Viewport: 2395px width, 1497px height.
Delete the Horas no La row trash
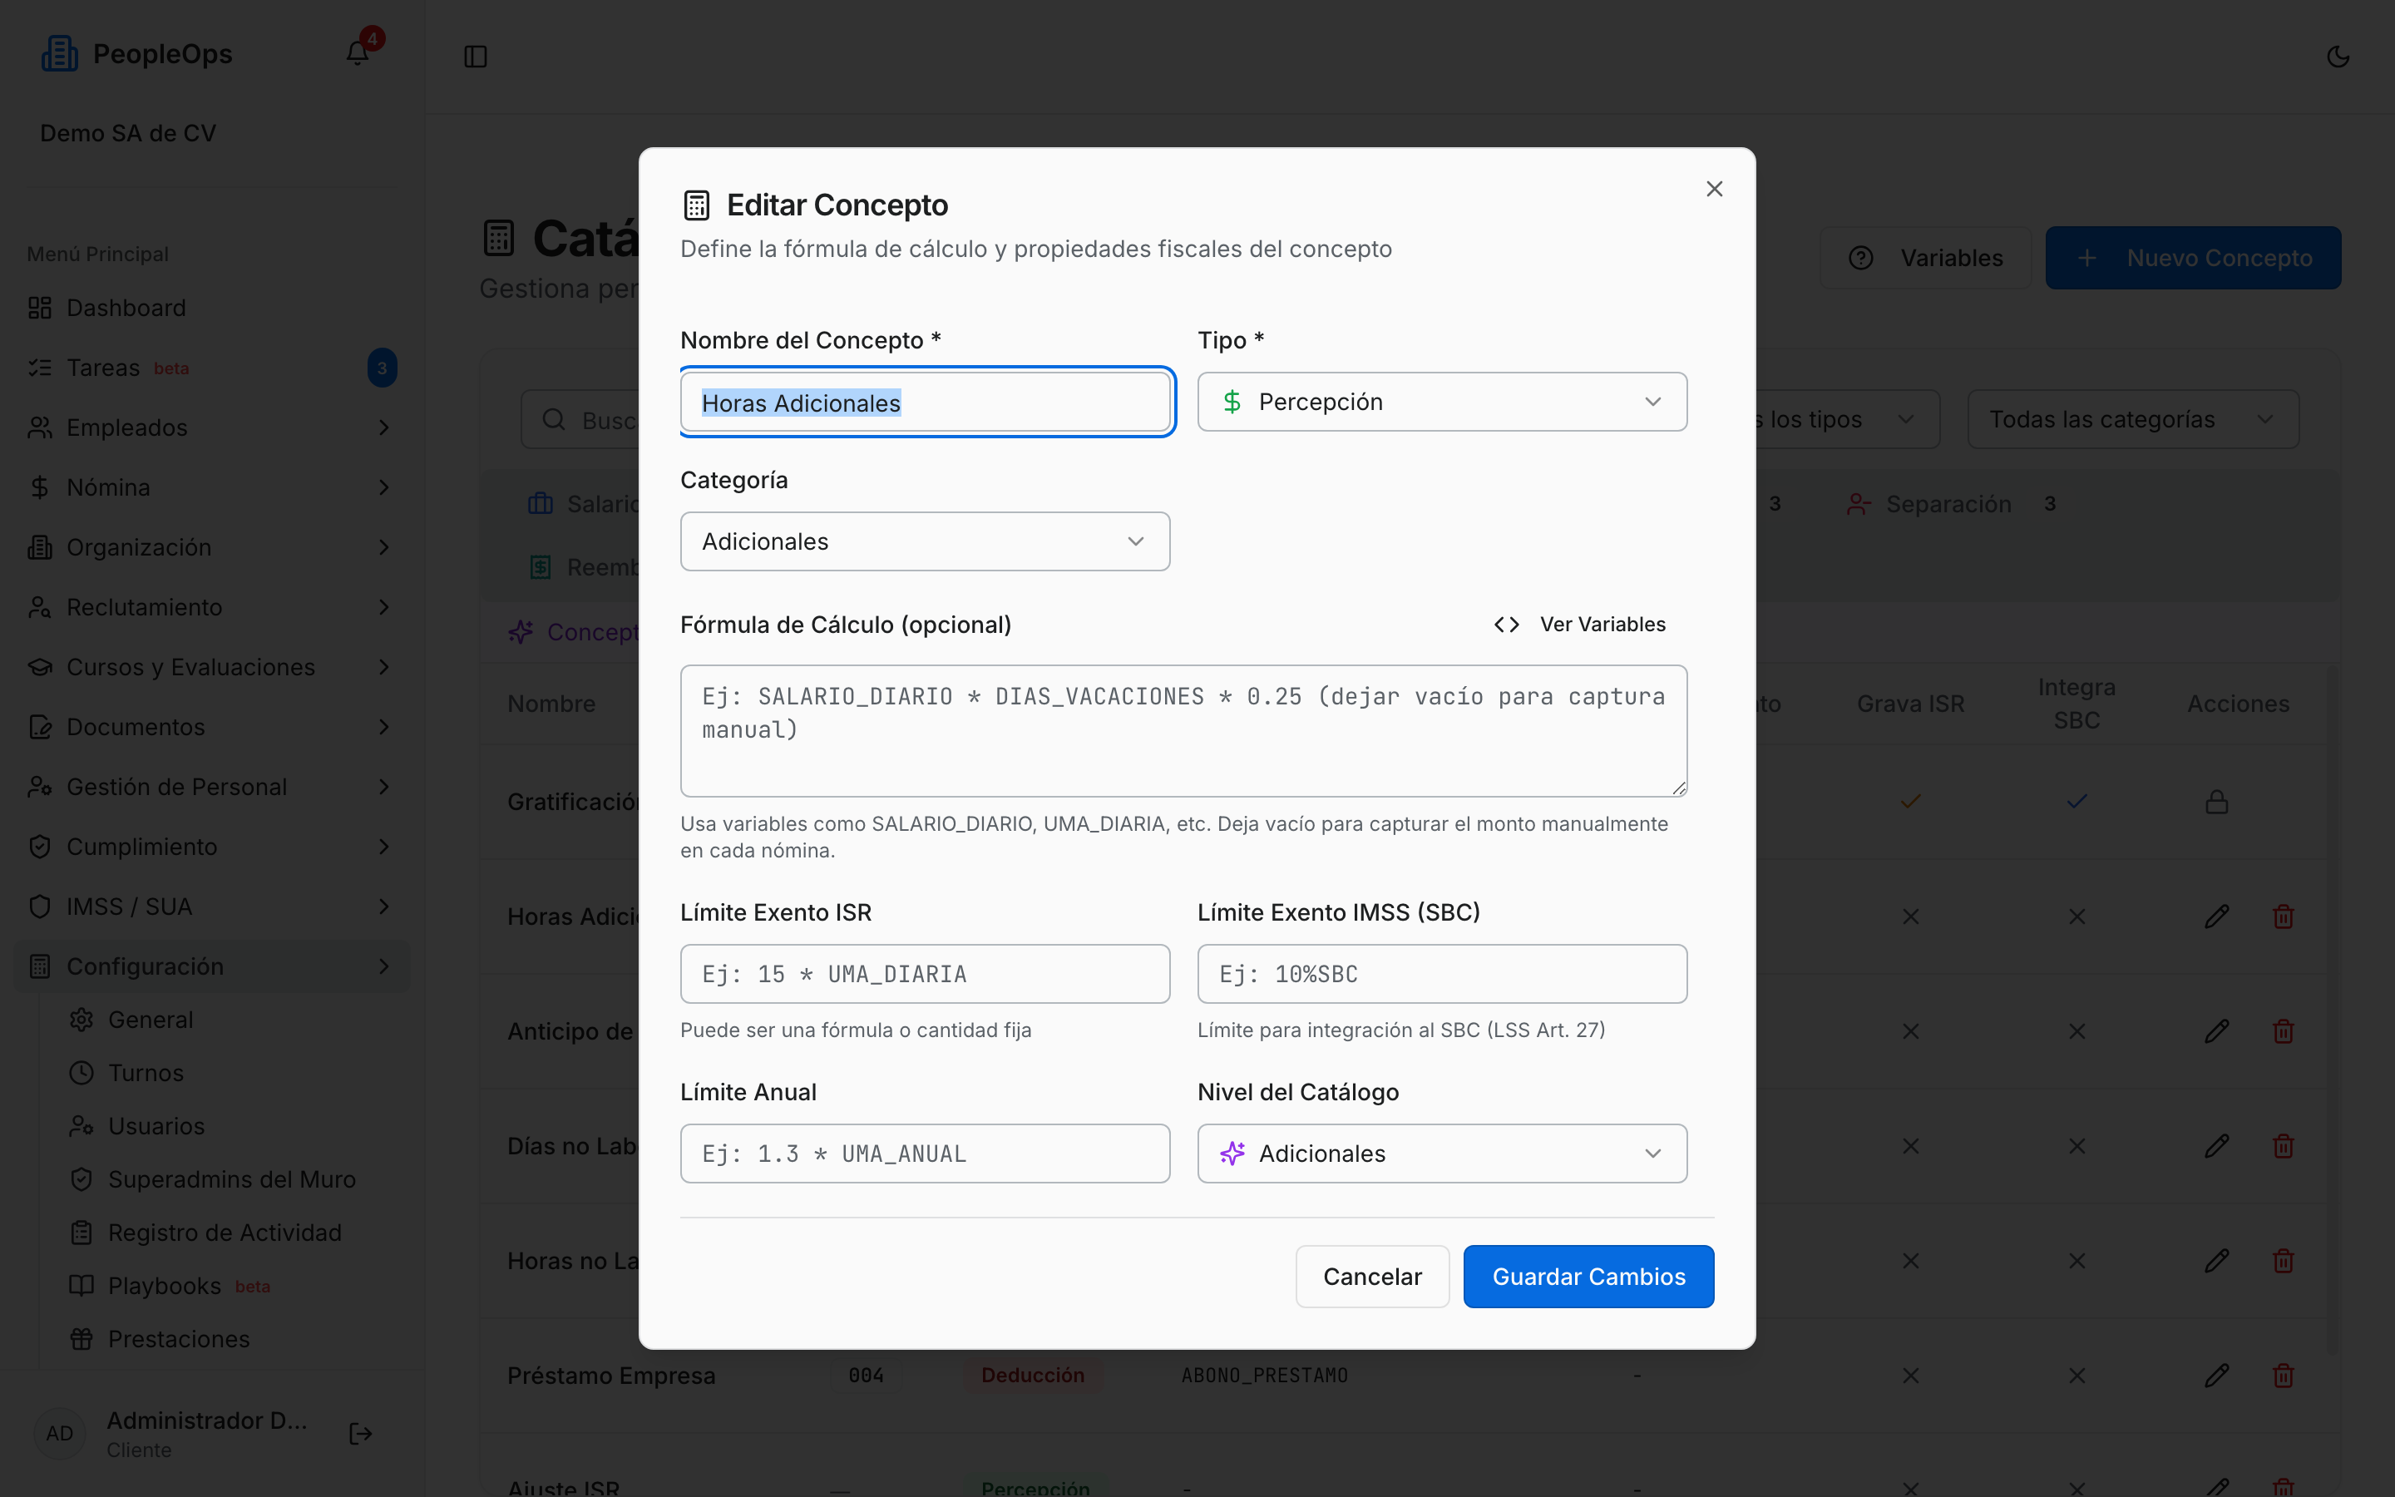pos(2284,1262)
